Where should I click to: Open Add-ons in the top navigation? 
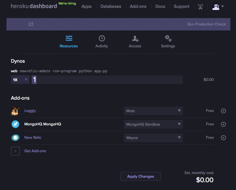[138, 6]
